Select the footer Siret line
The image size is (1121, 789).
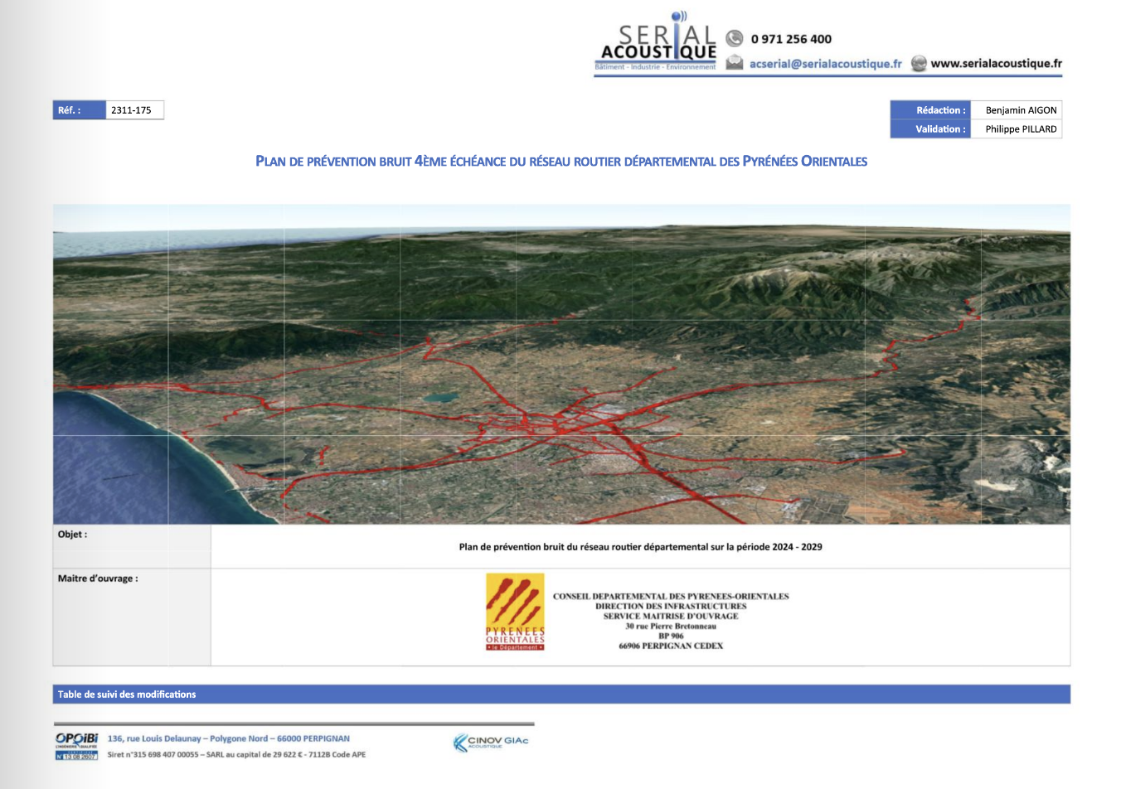pyautogui.click(x=236, y=755)
